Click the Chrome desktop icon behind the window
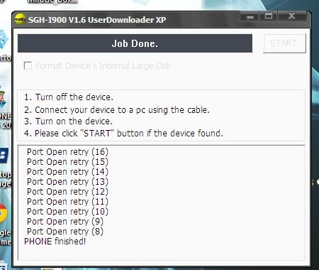The image size is (319, 270). click(x=4, y=213)
